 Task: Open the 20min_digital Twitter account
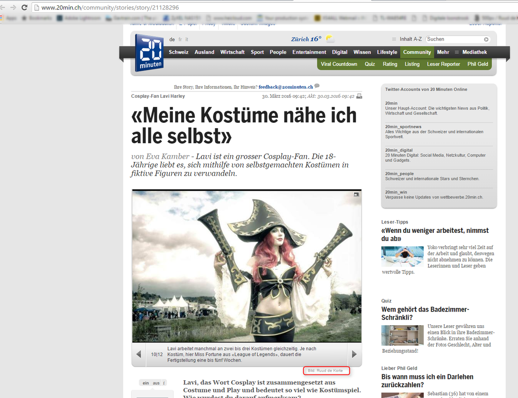[x=399, y=150]
